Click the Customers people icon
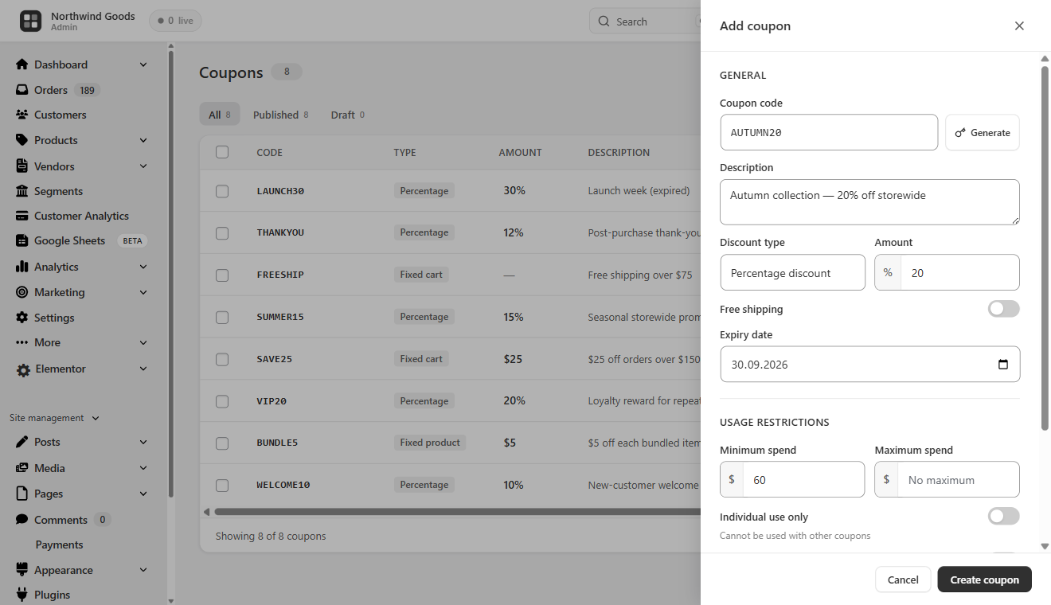The width and height of the screenshot is (1051, 605). [22, 115]
